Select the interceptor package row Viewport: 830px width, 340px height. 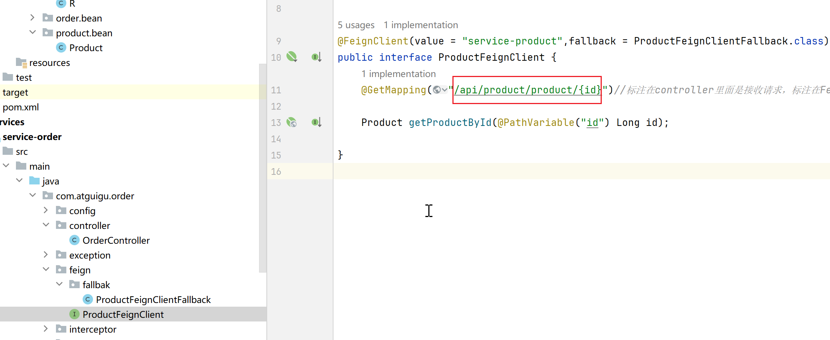click(x=133, y=329)
